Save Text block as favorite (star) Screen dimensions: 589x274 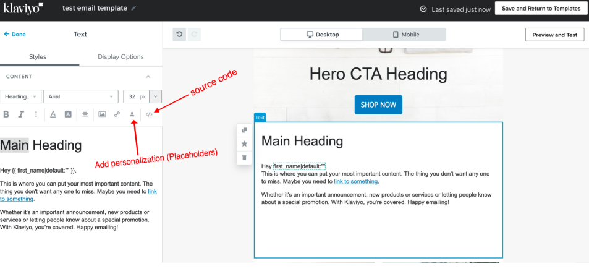point(245,143)
